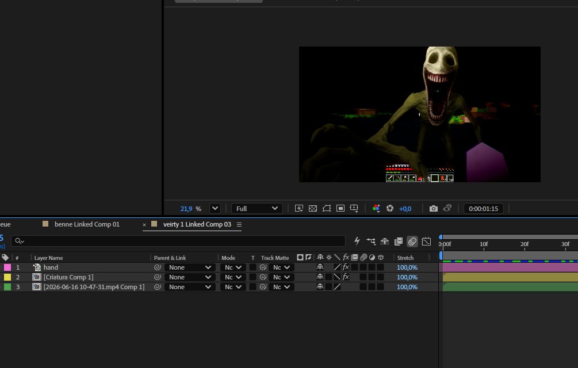Click the timeline layer search field
Screen dimensions: 578x368
coord(178,241)
